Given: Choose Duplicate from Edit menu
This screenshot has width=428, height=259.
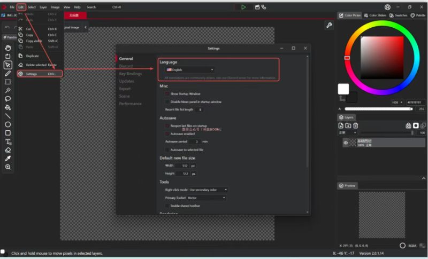Looking at the screenshot, I should click(x=40, y=56).
